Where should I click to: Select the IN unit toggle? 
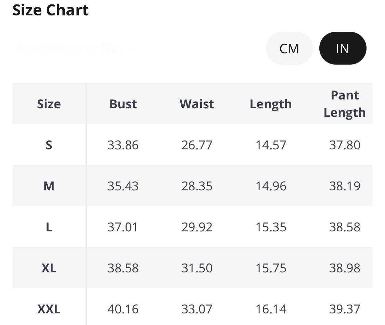click(x=343, y=49)
